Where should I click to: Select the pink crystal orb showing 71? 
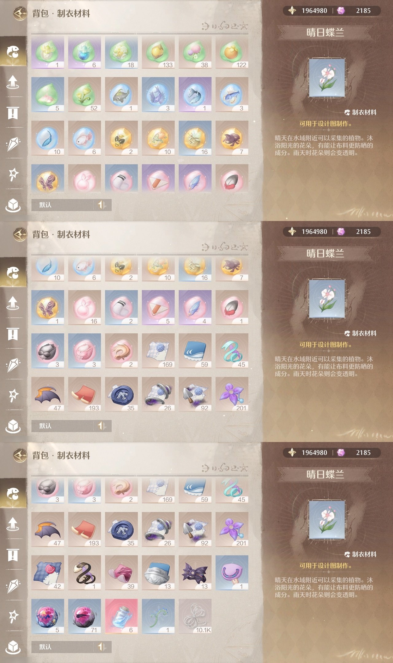(x=84, y=616)
